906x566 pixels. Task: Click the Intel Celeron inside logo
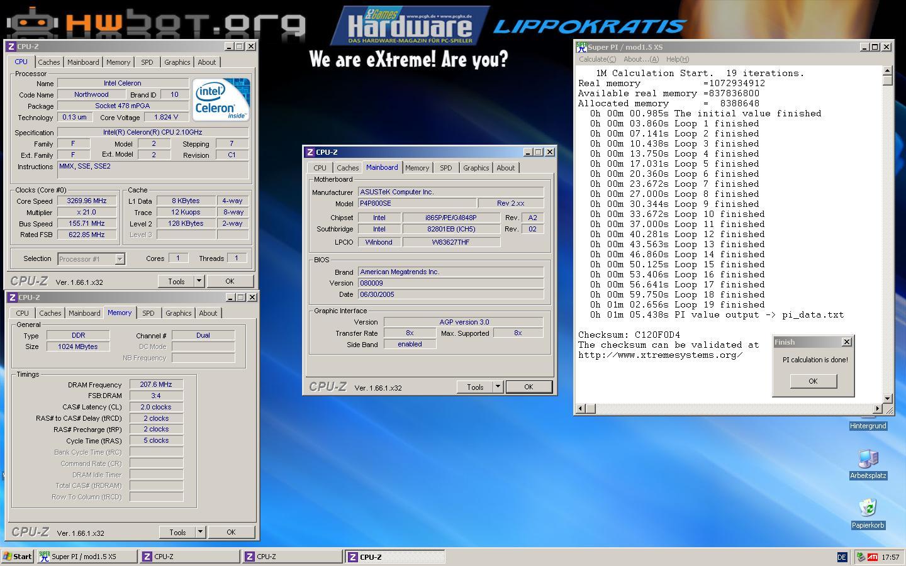pyautogui.click(x=221, y=99)
